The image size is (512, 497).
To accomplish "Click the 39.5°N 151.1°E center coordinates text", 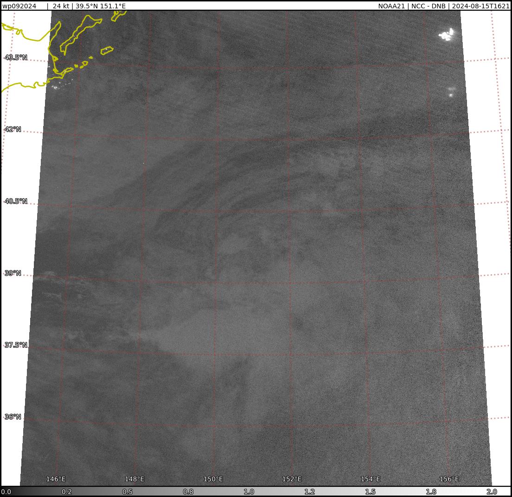I will point(101,6).
